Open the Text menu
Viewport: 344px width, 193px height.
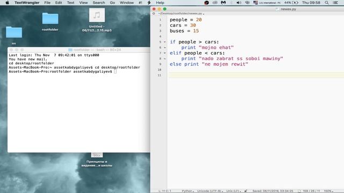(70, 3)
